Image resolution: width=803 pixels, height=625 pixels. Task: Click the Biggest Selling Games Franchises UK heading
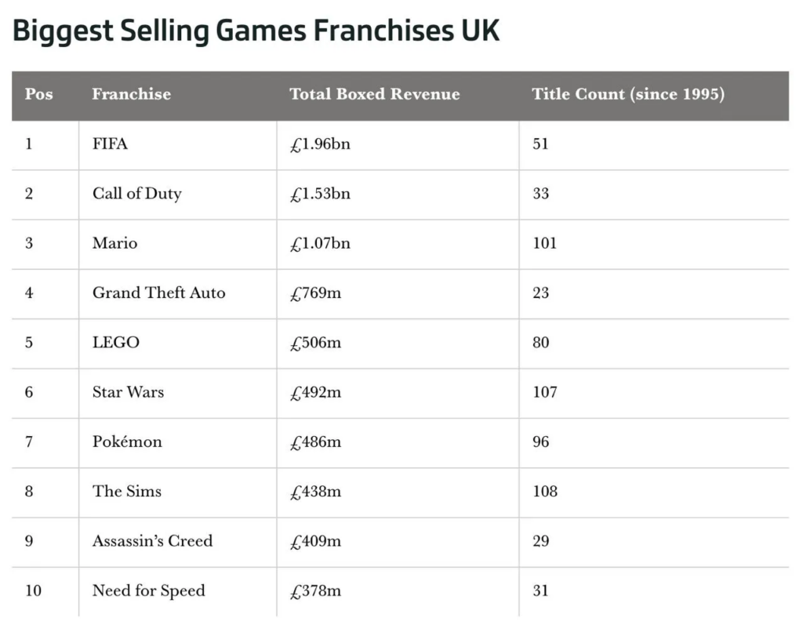point(256,31)
